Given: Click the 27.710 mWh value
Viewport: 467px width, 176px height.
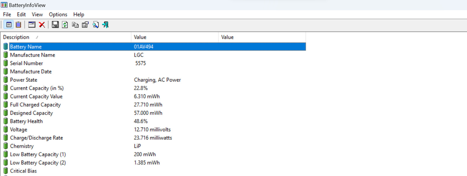Looking at the screenshot, I should click(x=148, y=105).
